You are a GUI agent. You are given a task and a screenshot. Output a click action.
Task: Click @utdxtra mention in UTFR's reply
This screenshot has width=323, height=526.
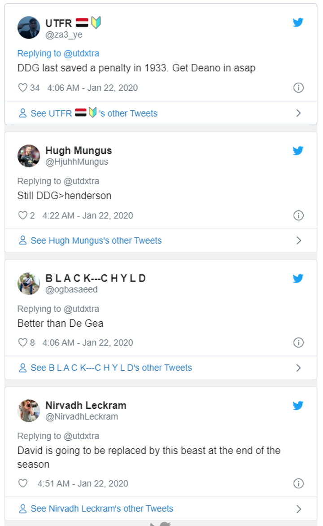click(x=81, y=53)
